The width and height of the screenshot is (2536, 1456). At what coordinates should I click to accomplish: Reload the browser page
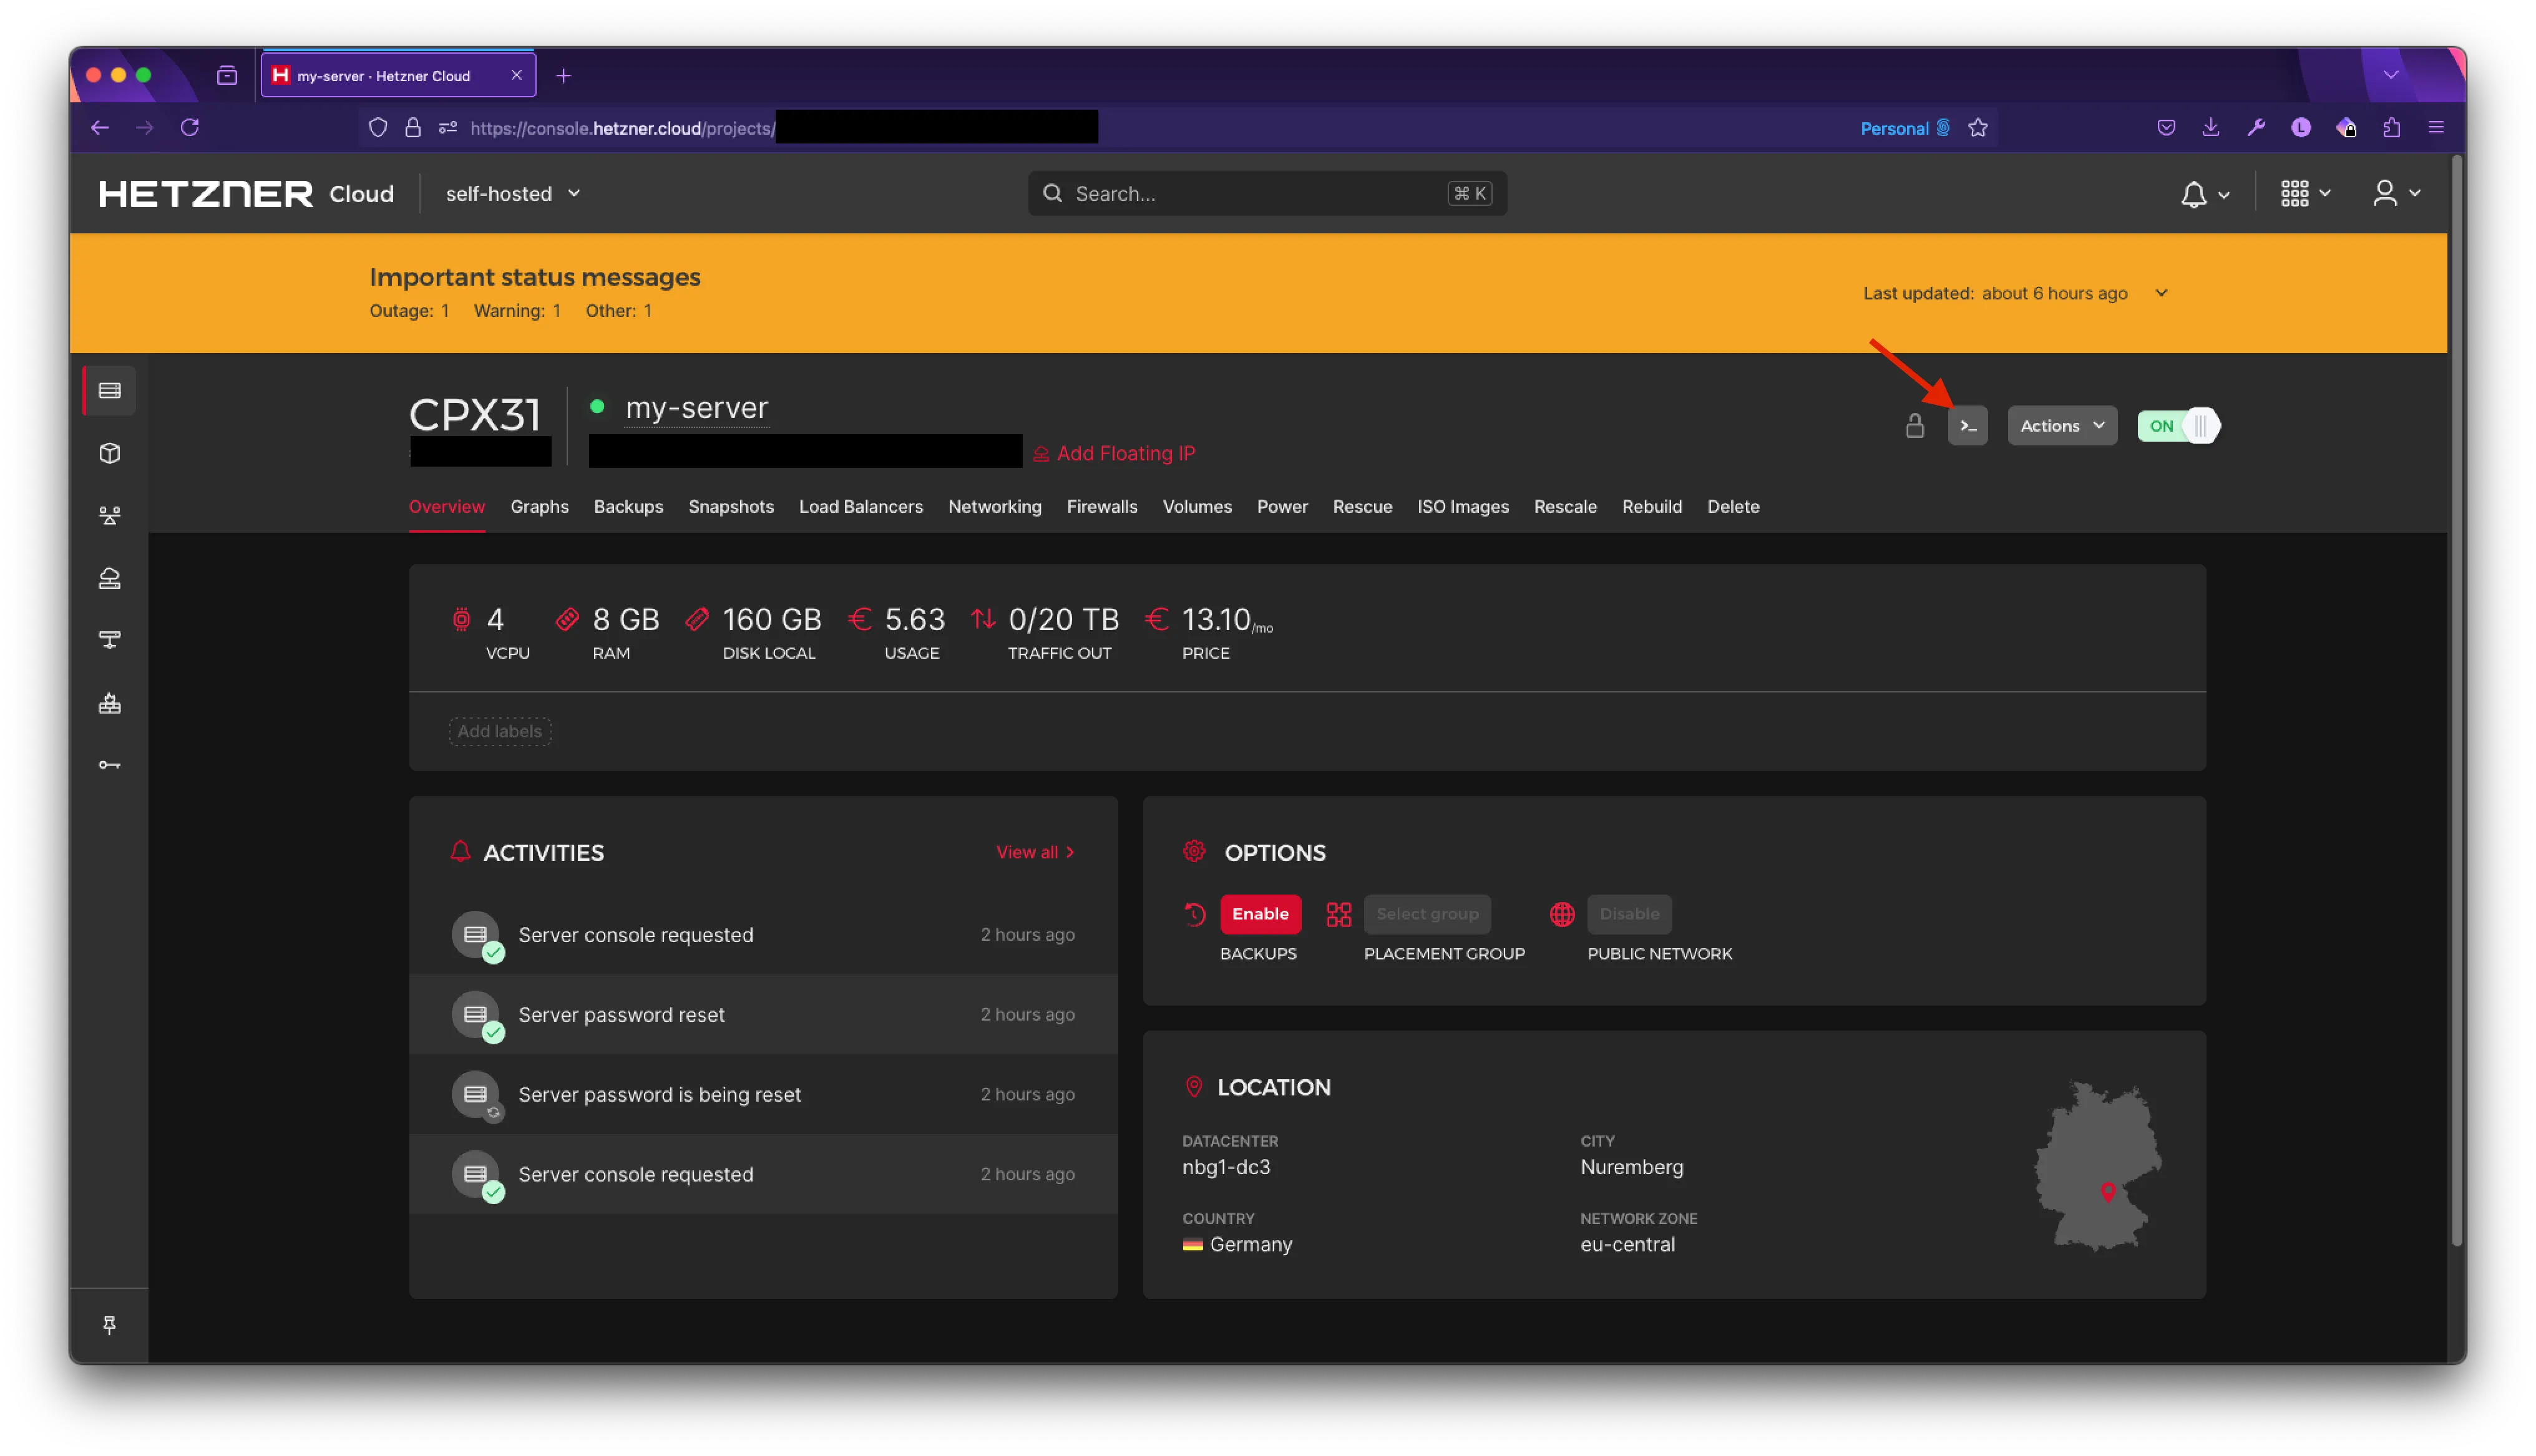pos(190,127)
